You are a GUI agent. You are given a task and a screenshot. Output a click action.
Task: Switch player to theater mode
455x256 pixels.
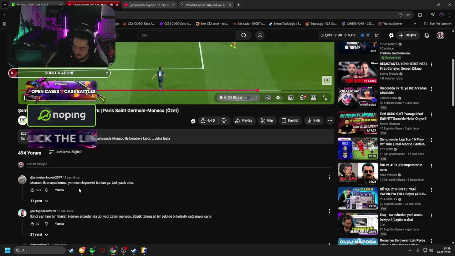tap(313, 97)
